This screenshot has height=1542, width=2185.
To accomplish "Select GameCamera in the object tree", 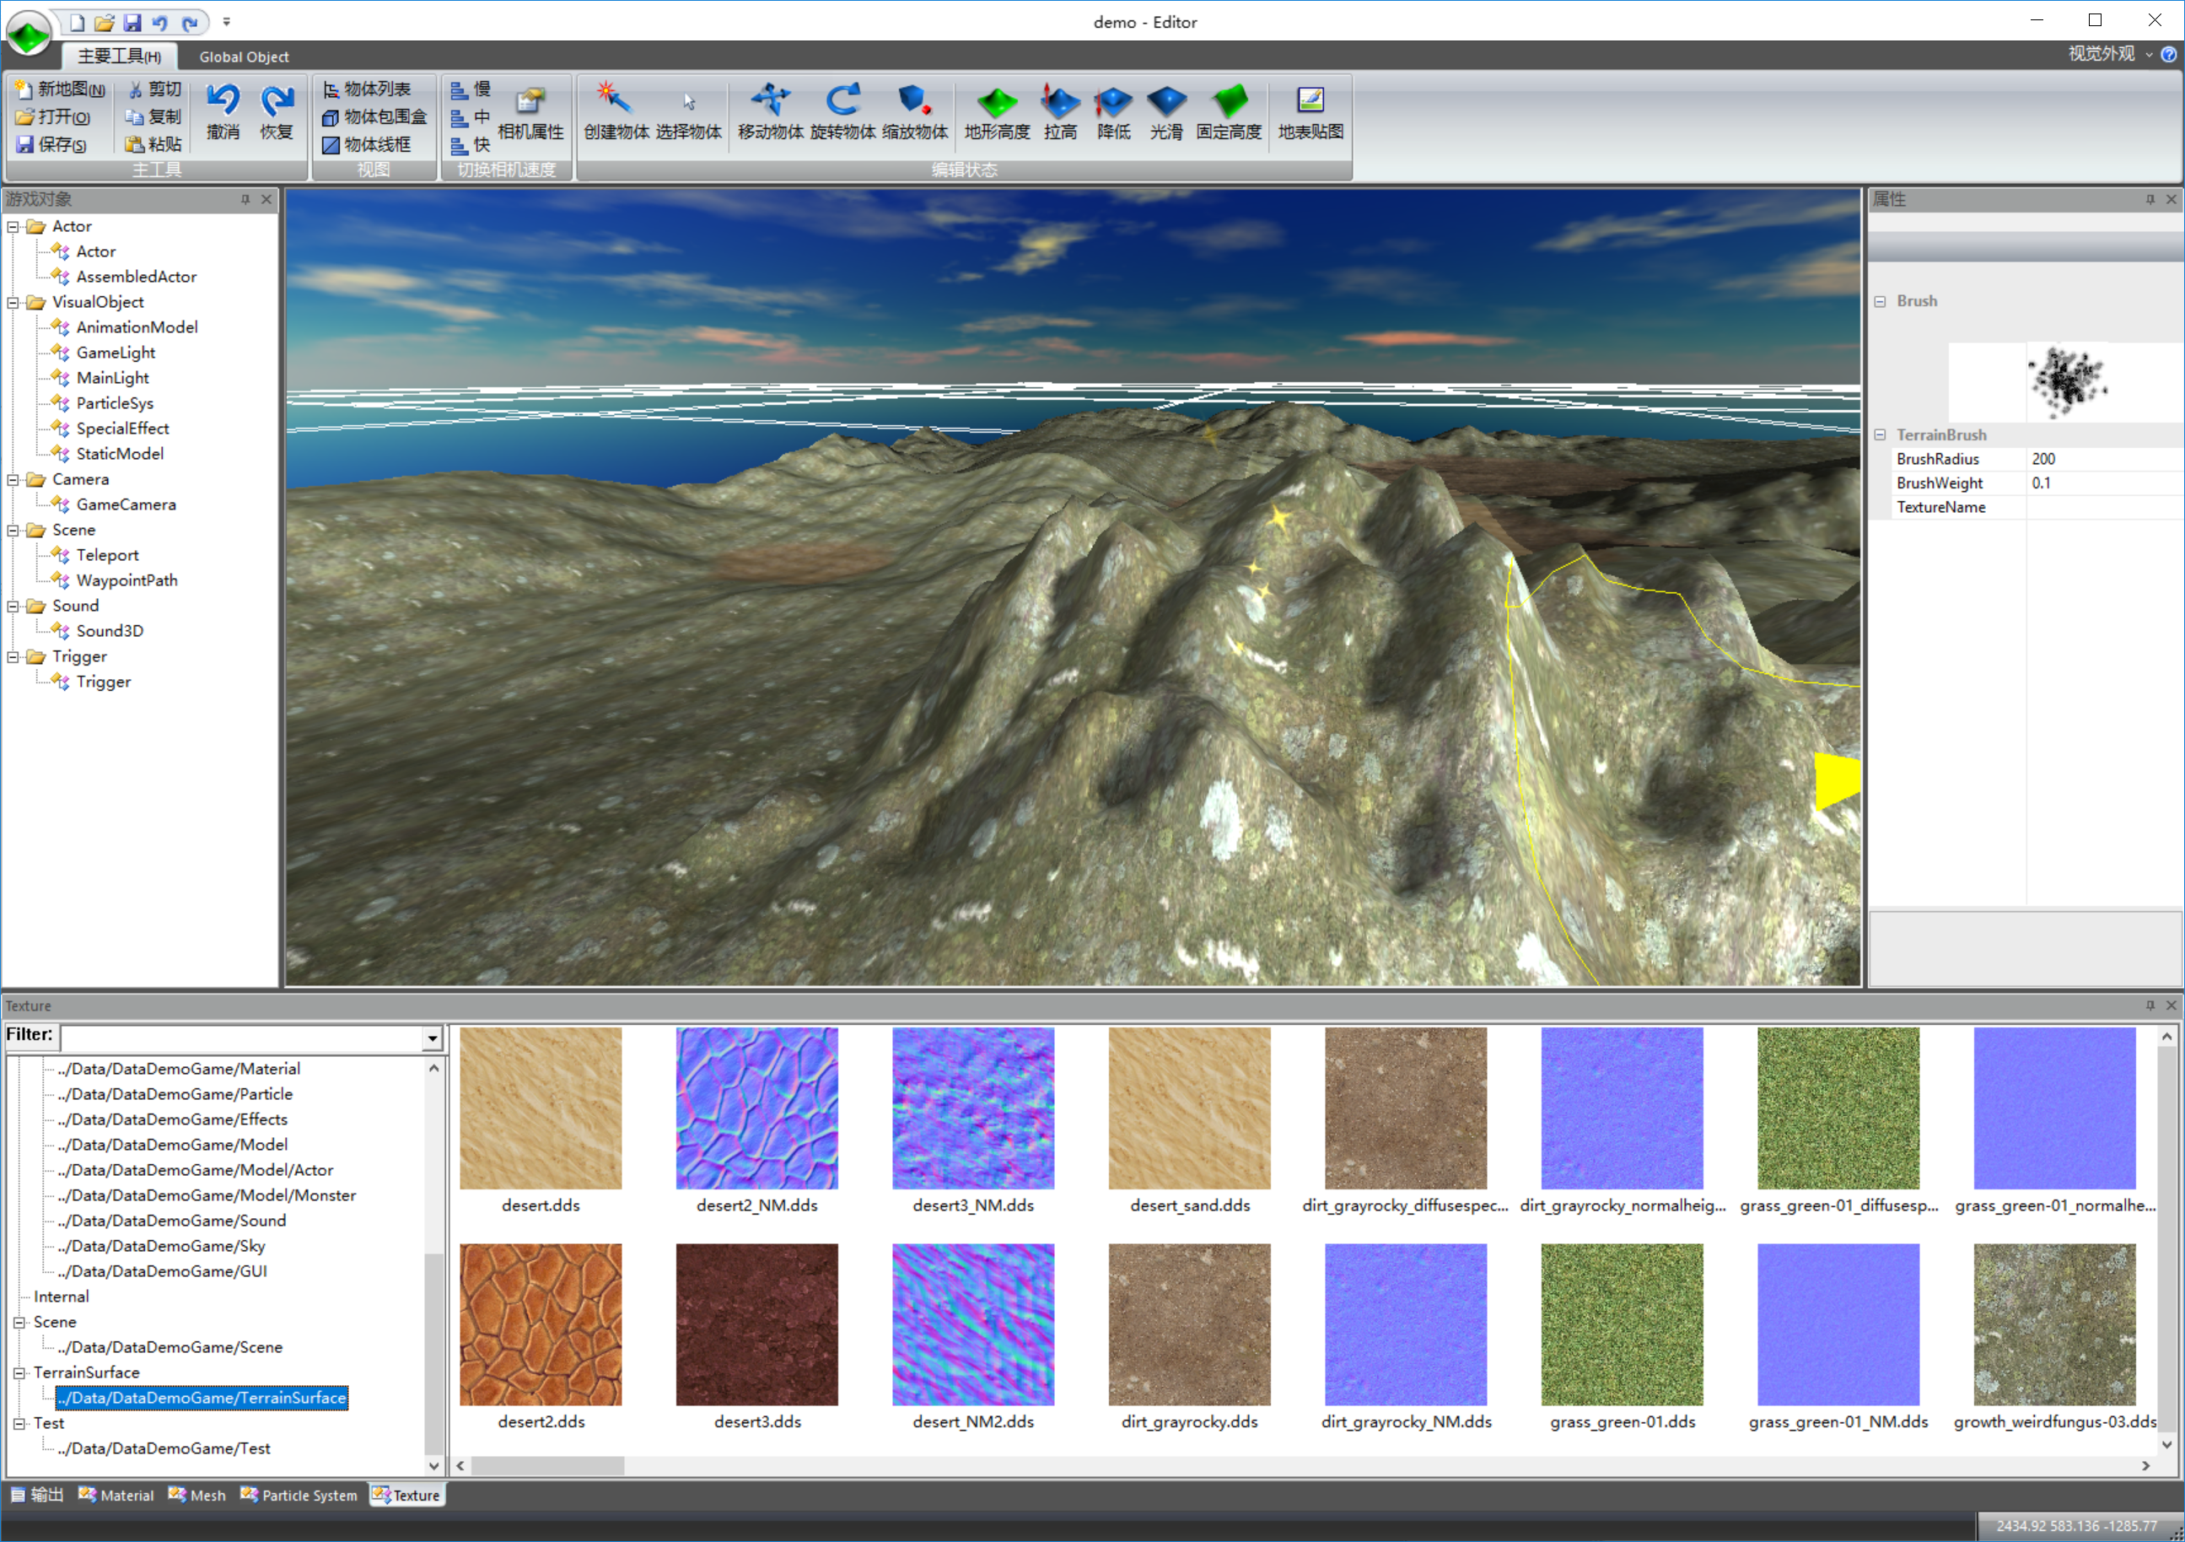I will pyautogui.click(x=126, y=504).
